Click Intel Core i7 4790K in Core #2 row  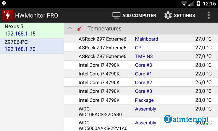99,83
